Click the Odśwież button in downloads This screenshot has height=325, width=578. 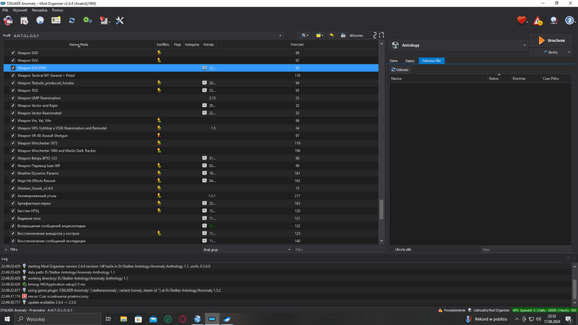point(400,70)
